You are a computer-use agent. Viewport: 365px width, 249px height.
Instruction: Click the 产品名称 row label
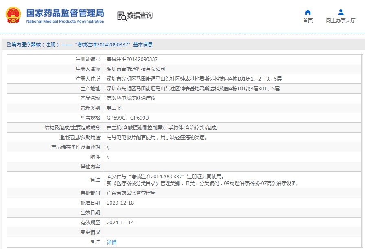[90, 98]
